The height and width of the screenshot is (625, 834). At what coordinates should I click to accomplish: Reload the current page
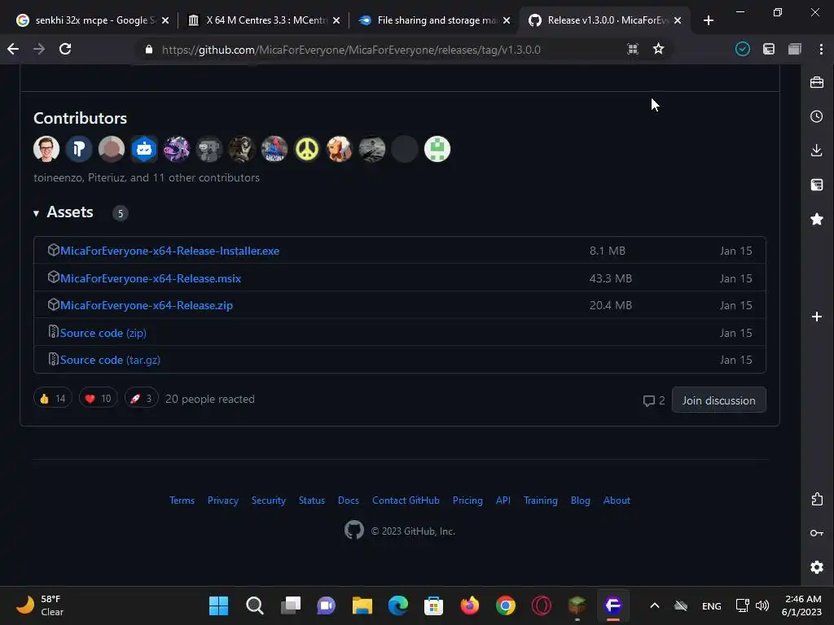[x=65, y=50]
